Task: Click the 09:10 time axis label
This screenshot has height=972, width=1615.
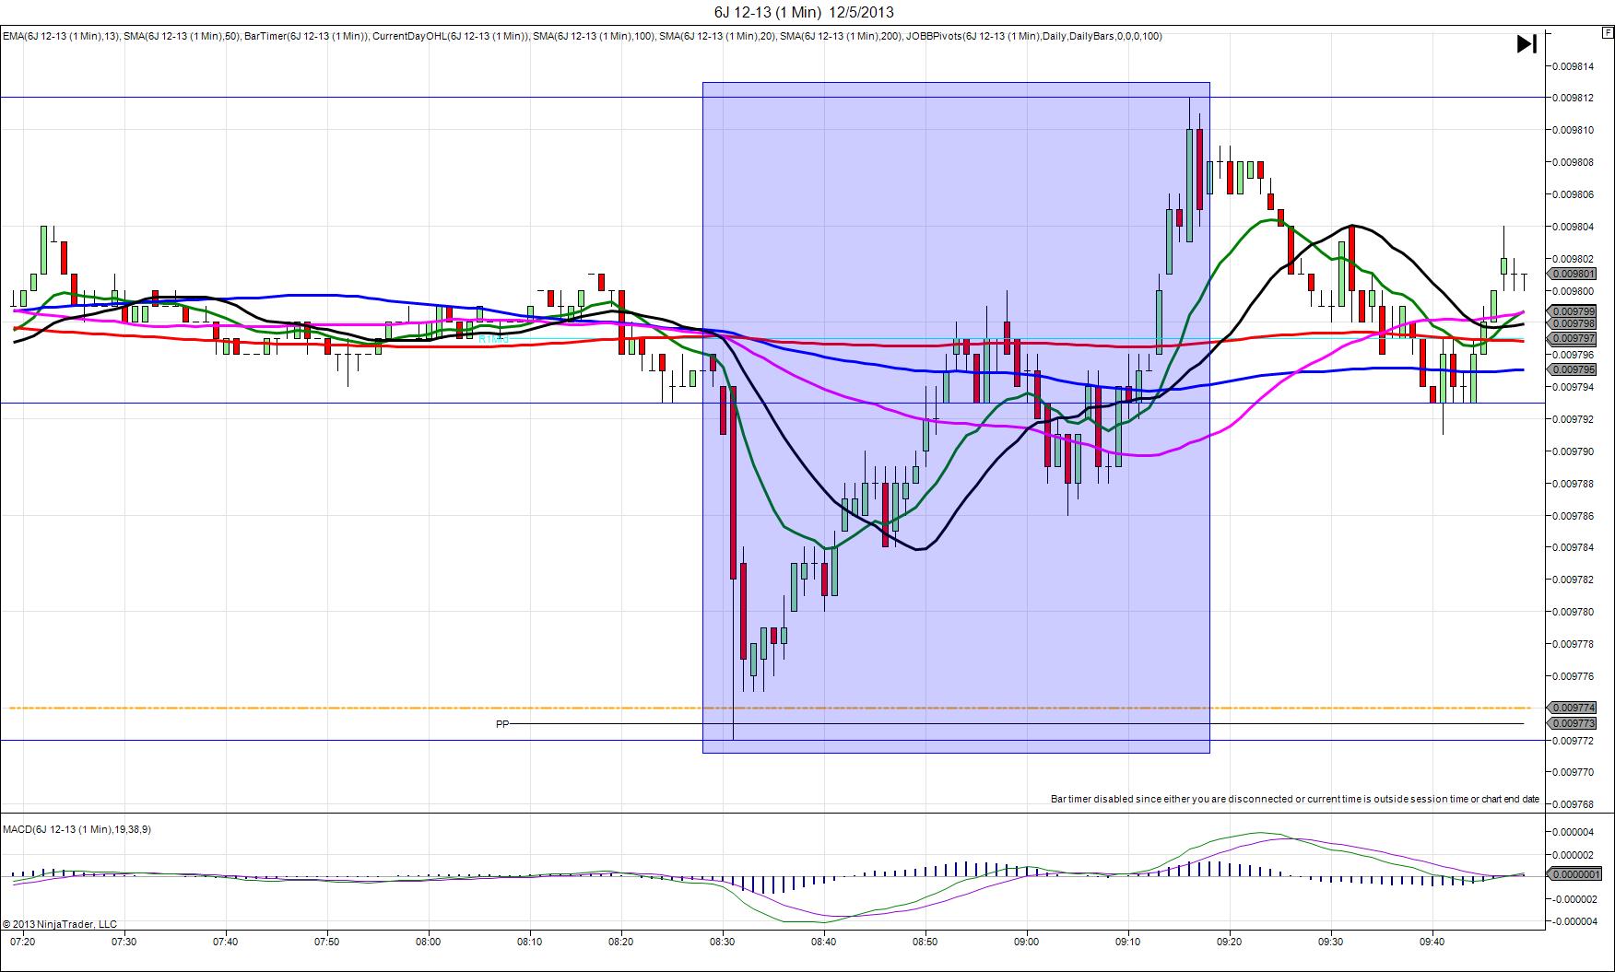Action: coord(1127,942)
